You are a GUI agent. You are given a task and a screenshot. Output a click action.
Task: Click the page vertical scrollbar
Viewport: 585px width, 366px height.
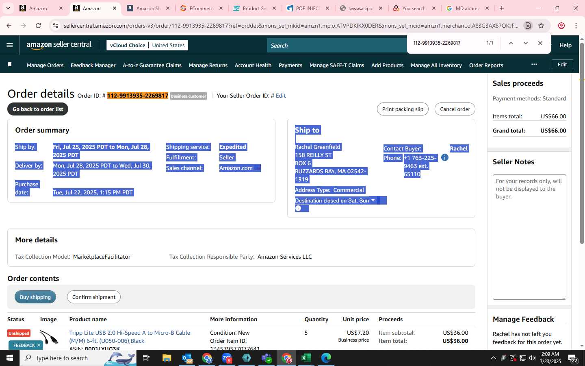coord(582,142)
